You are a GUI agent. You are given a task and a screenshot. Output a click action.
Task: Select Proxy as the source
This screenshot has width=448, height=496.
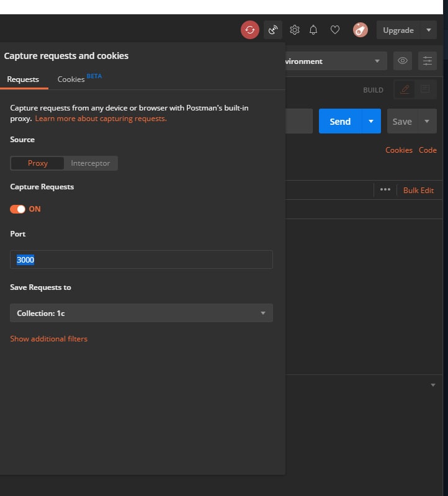point(38,163)
